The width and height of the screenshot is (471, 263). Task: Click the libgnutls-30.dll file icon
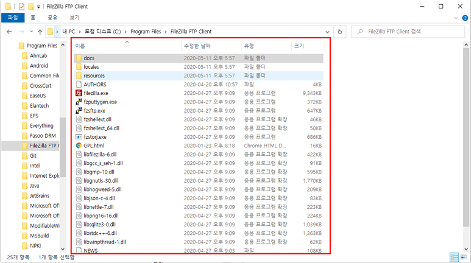(79, 181)
